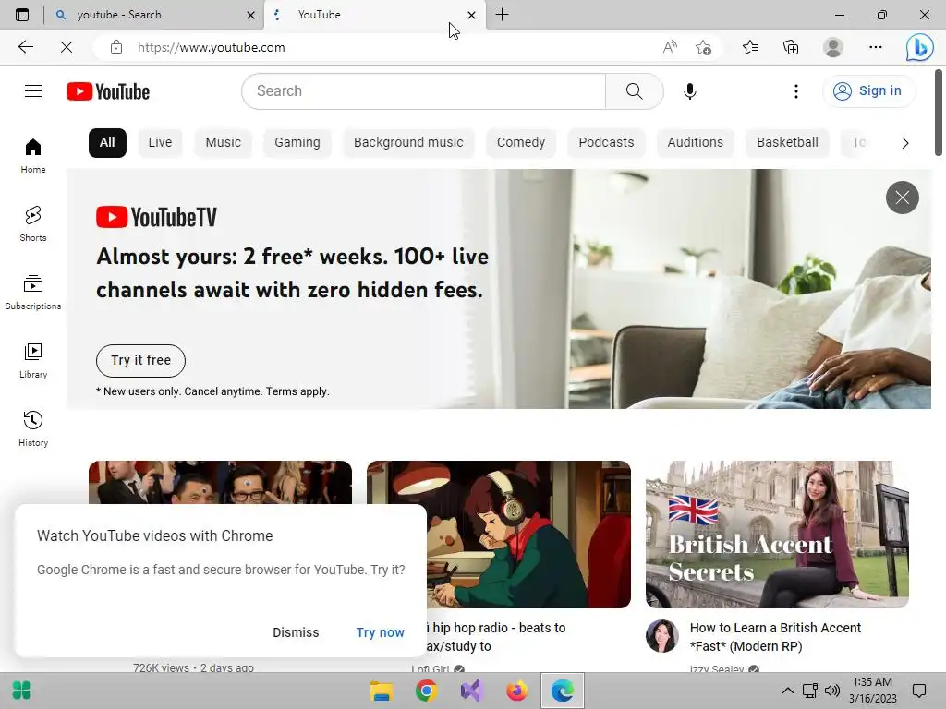
Task: Click browser back arrow
Action: pos(25,47)
